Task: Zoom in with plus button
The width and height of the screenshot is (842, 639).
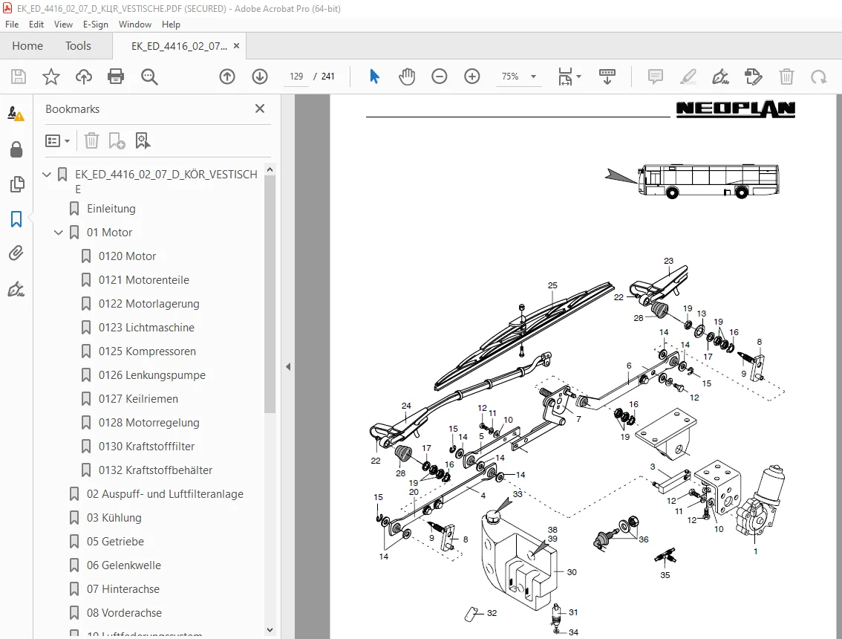Action: [472, 77]
